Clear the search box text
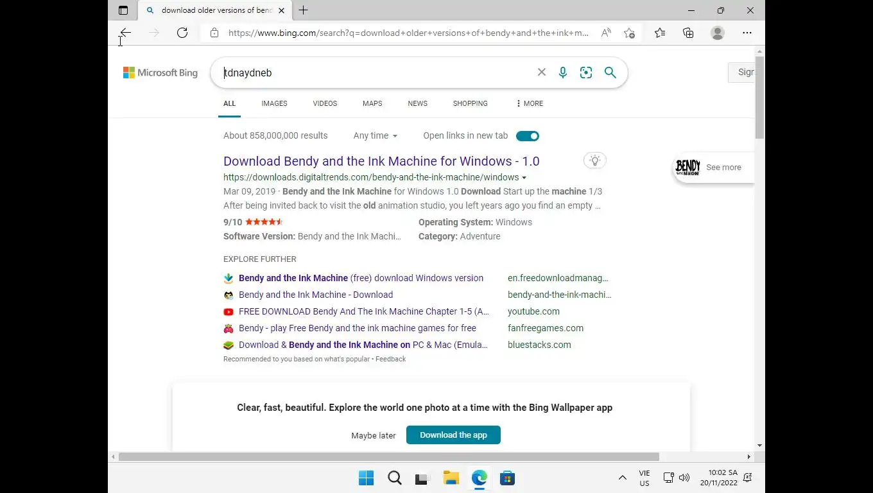Screen dimensions: 873x493 click(x=542, y=73)
